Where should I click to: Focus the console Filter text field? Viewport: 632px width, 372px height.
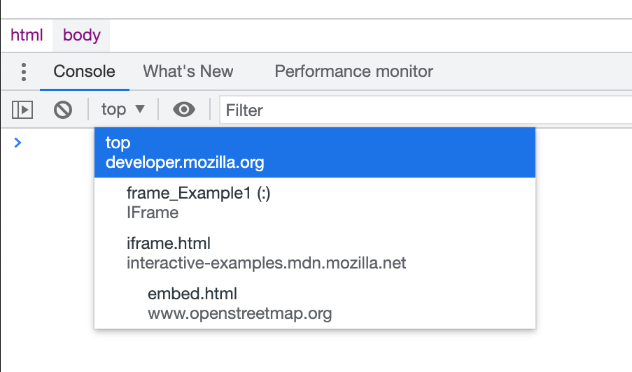tap(420, 110)
